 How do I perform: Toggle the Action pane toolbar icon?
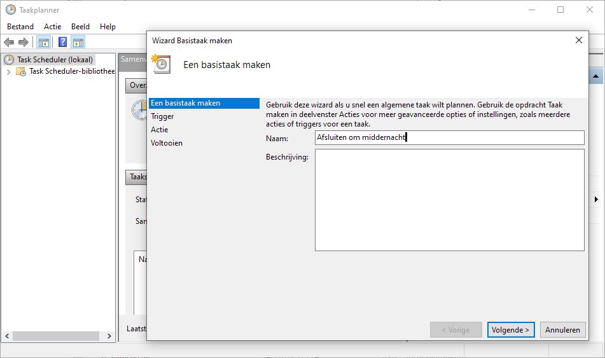pyautogui.click(x=78, y=42)
